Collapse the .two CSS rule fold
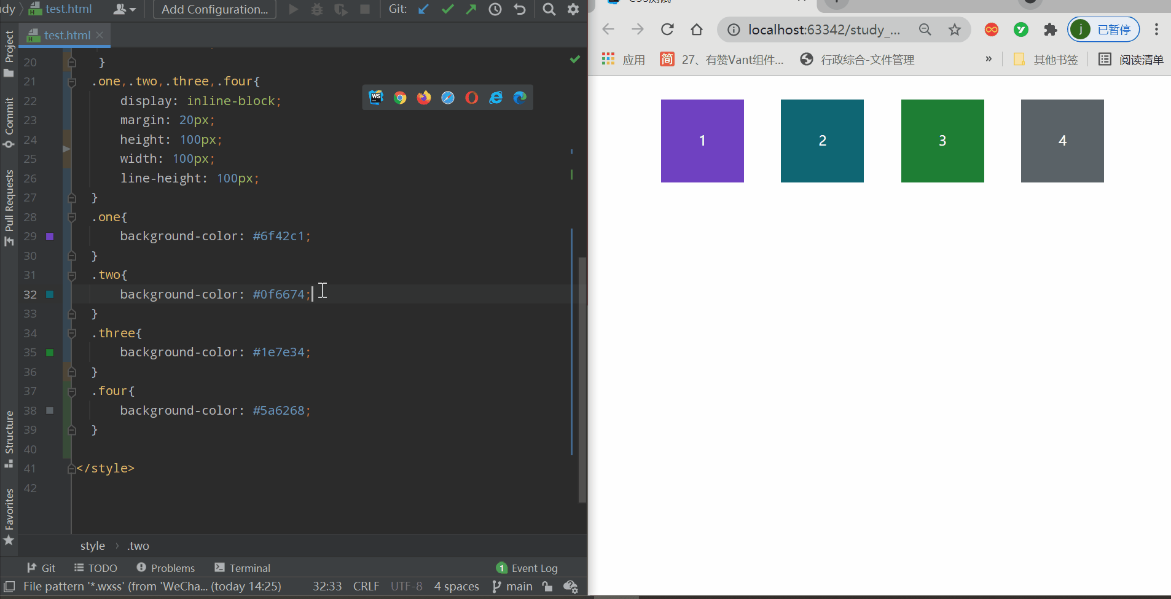 [72, 275]
